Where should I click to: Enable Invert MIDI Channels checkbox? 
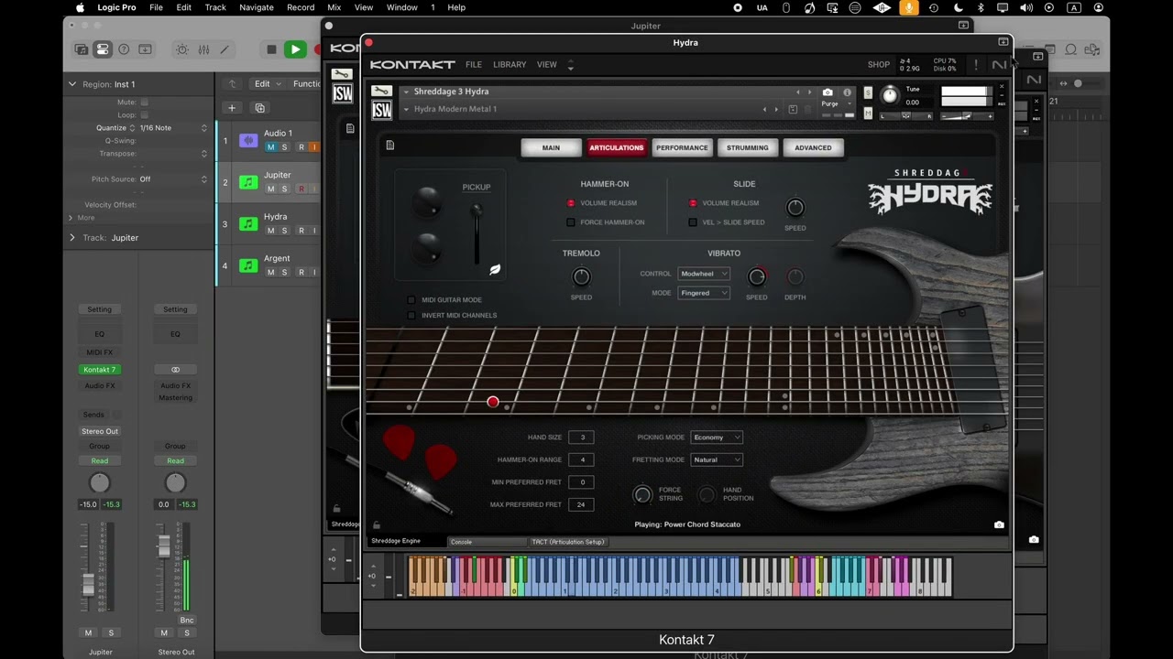pos(411,315)
